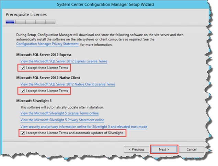View the SQL Server 2012 Express License Terms
This screenshot has height=166, width=218.
pos(64,61)
